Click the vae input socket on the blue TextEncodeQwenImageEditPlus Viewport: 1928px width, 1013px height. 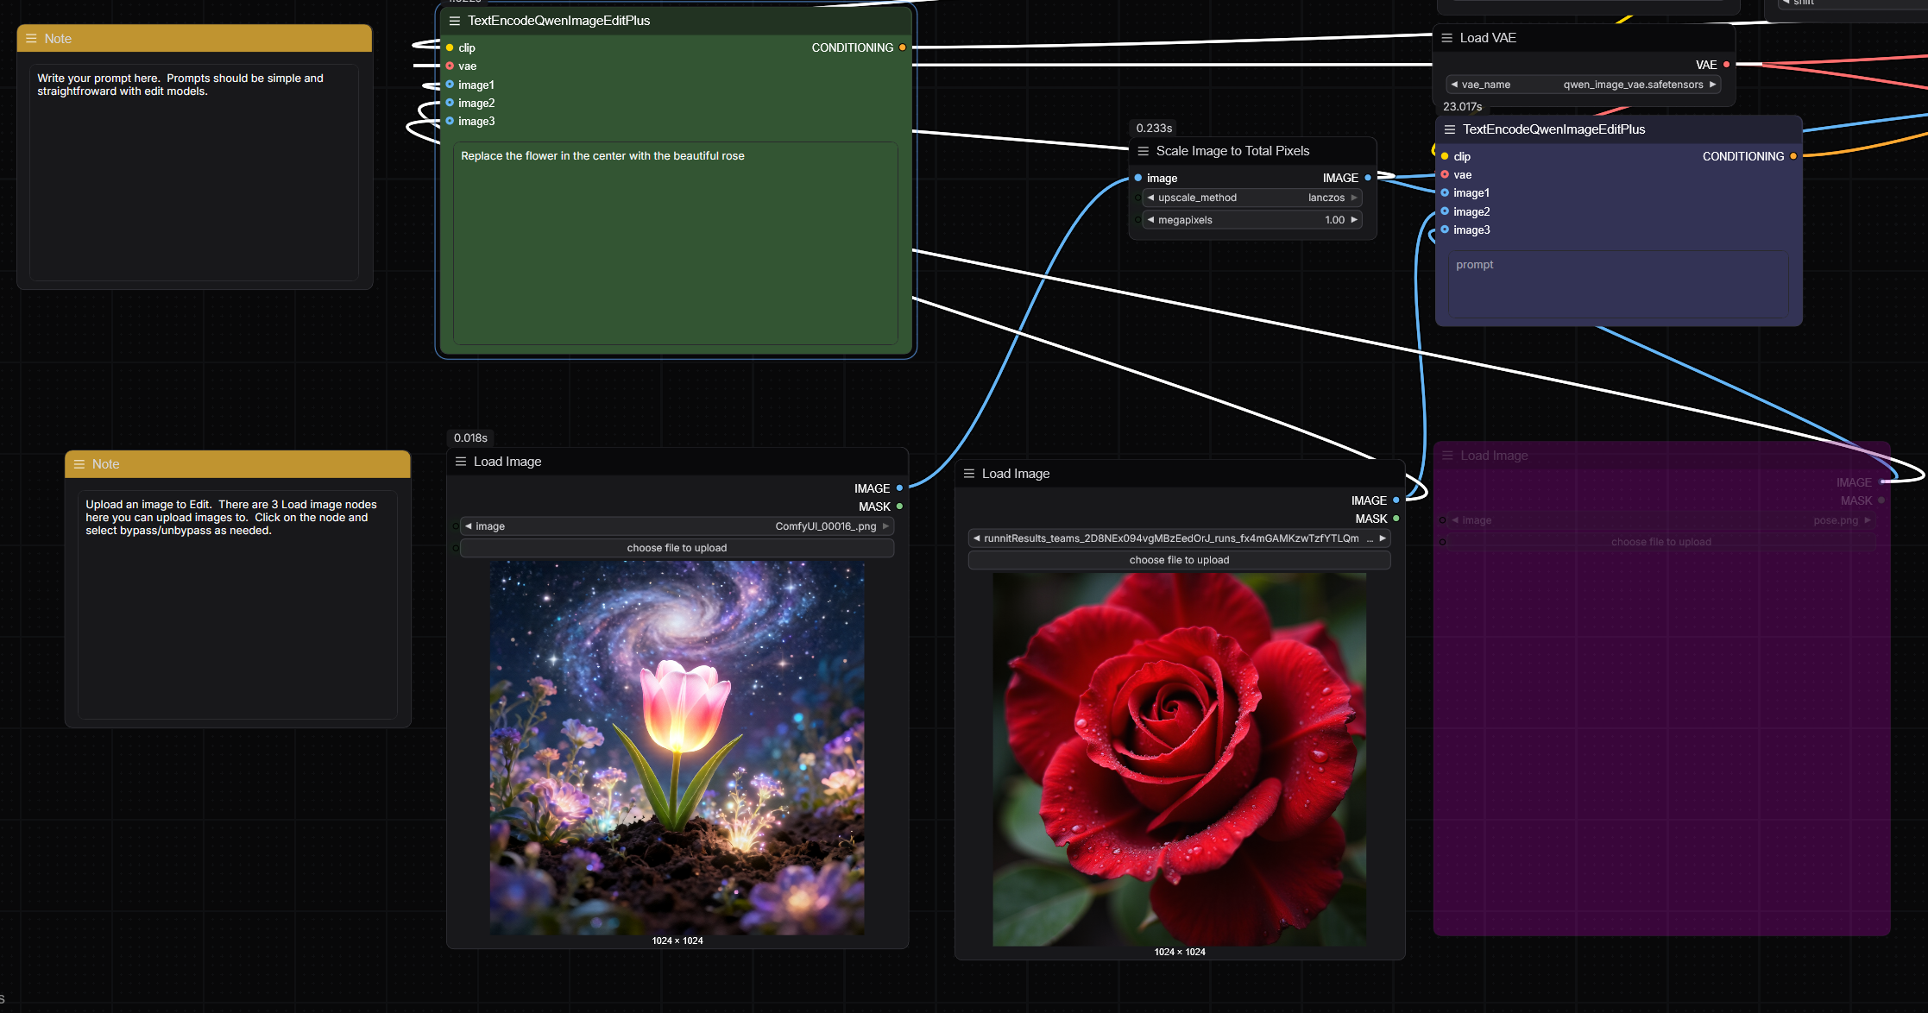click(x=1445, y=174)
